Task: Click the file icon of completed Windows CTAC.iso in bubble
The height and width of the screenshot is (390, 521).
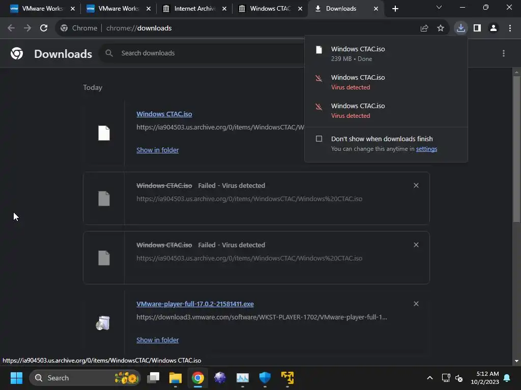Action: click(x=319, y=50)
